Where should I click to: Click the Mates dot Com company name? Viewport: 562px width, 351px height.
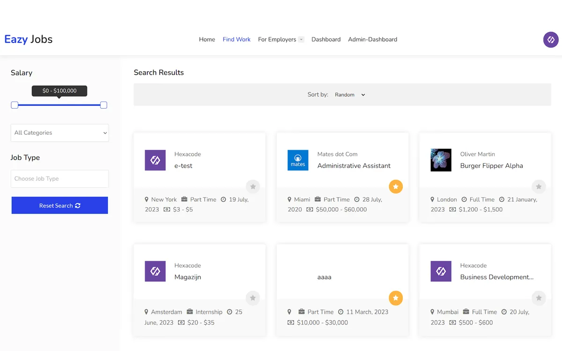pyautogui.click(x=337, y=154)
